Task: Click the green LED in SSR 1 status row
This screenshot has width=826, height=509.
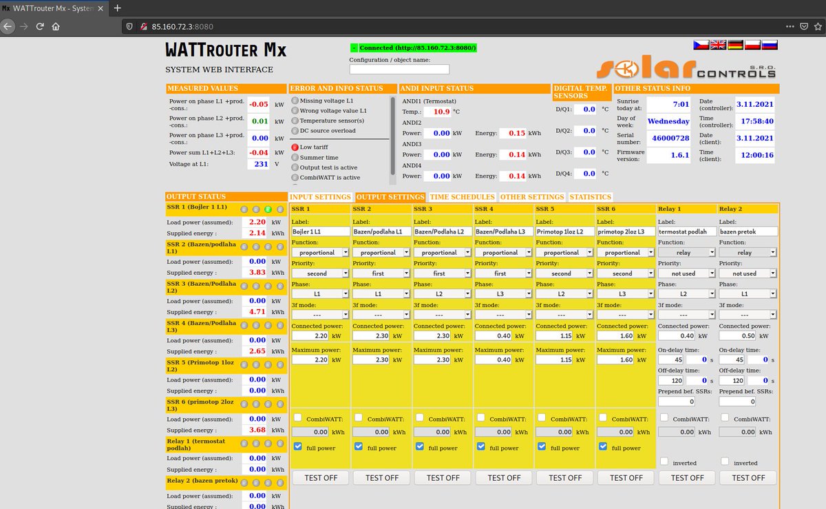Action: (268, 209)
